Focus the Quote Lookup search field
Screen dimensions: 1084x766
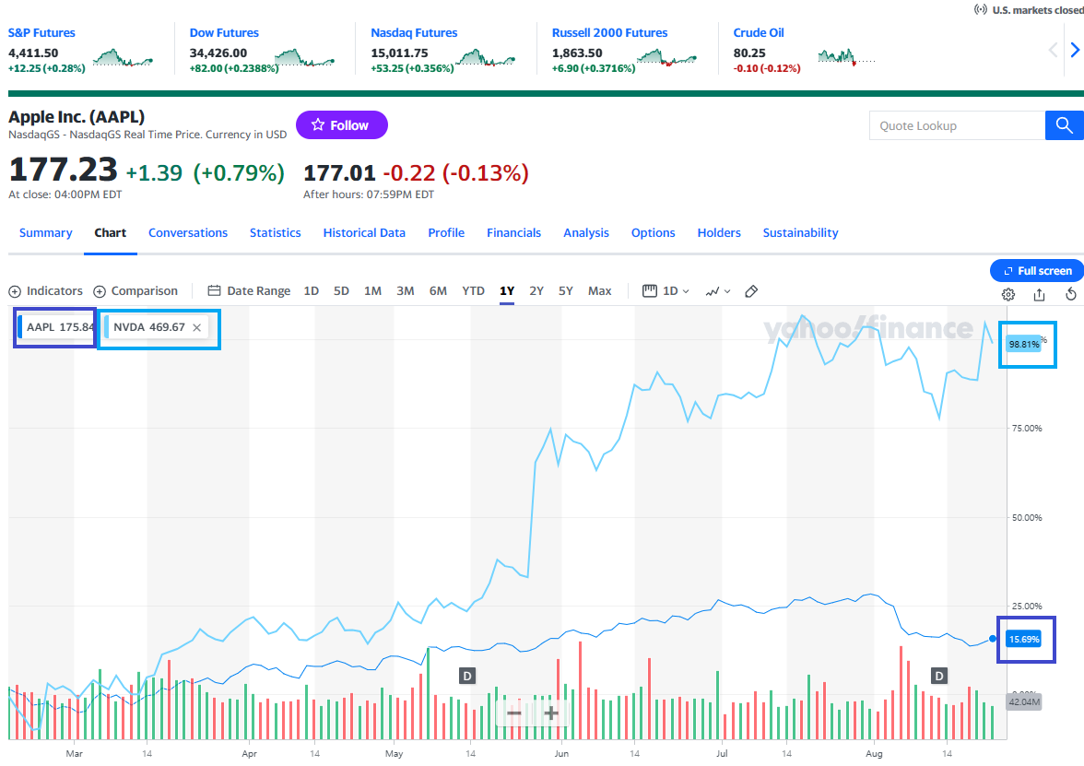(957, 125)
